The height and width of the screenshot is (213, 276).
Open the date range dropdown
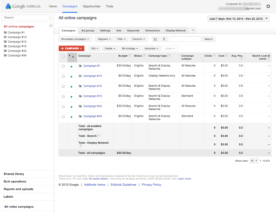pos(238,19)
